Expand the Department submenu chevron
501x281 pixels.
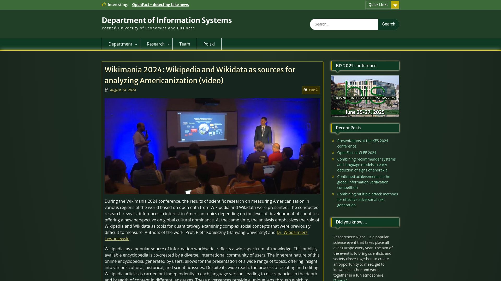[136, 44]
